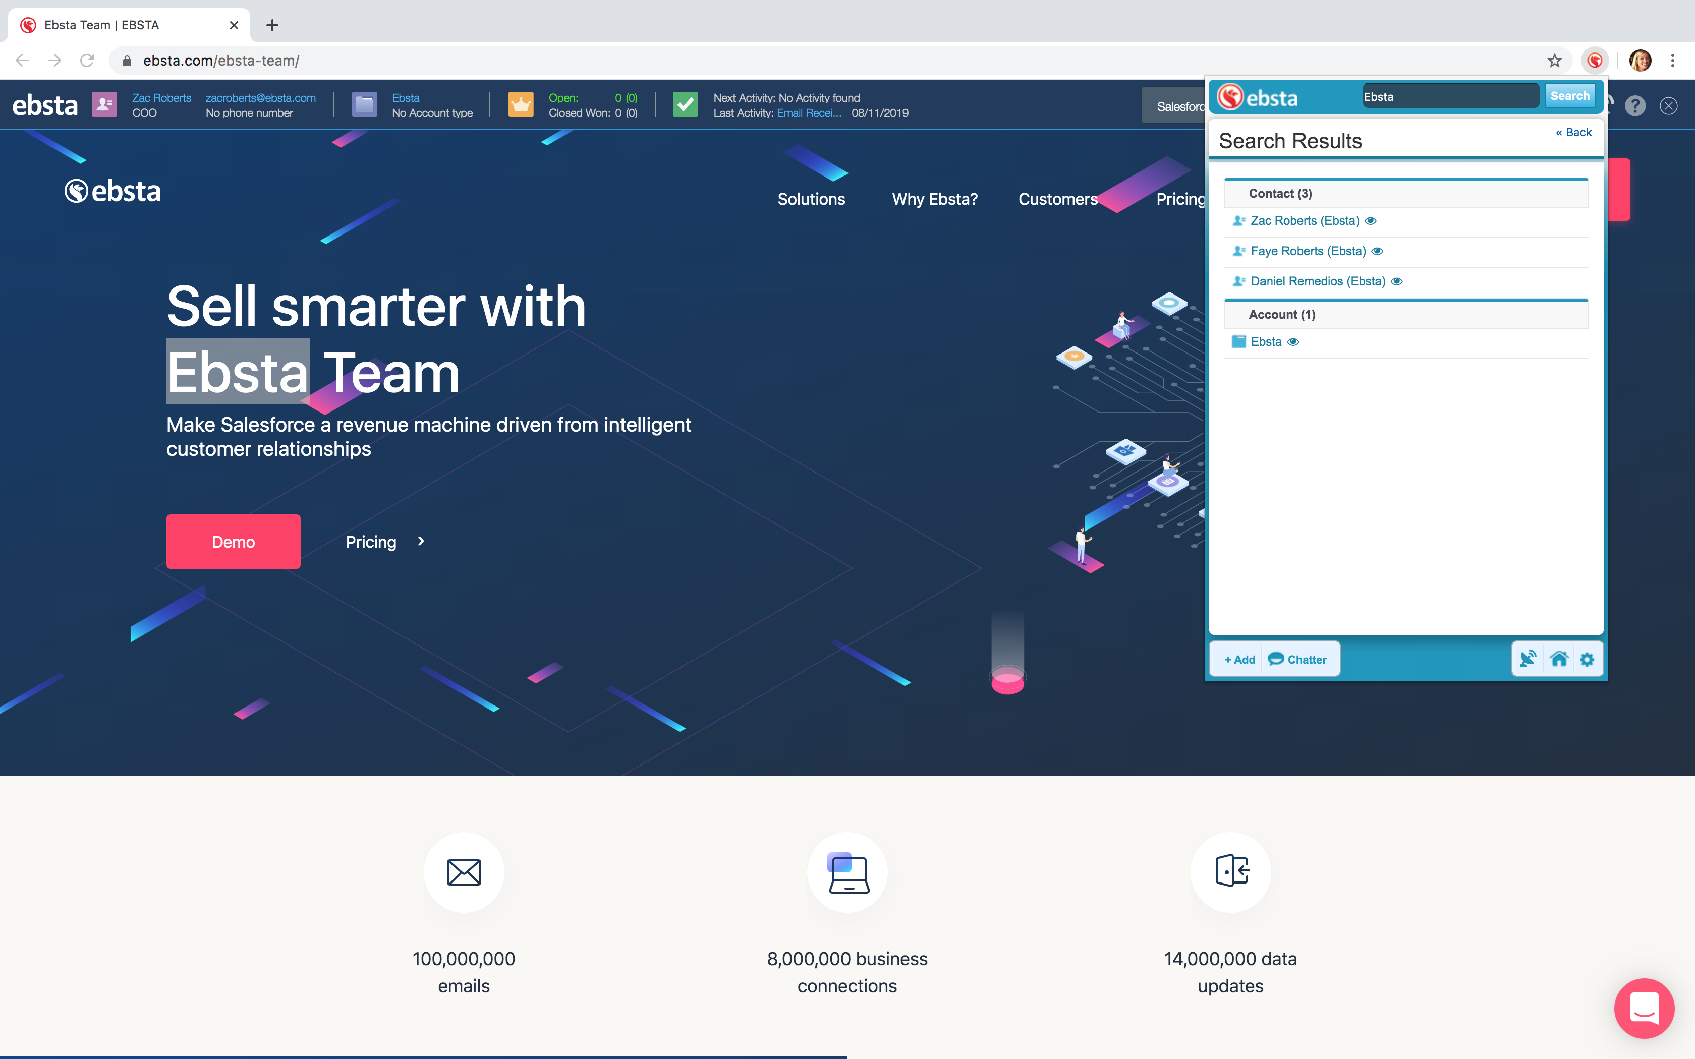Click the satellite dish icon in Ebsta panel
Image resolution: width=1695 pixels, height=1059 pixels.
(x=1528, y=659)
